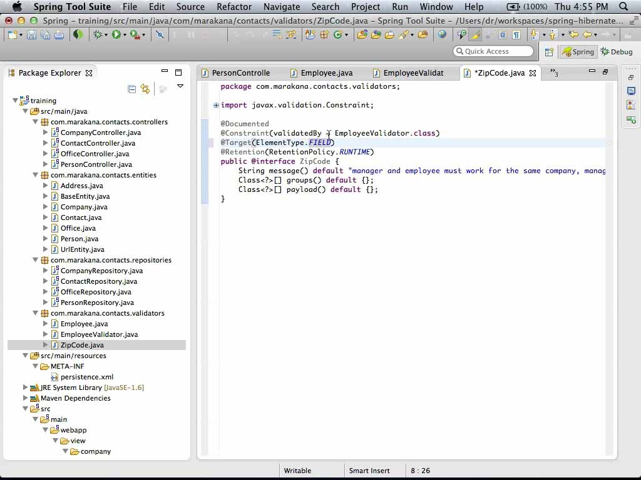Switch to the Spring perspective

coord(578,52)
